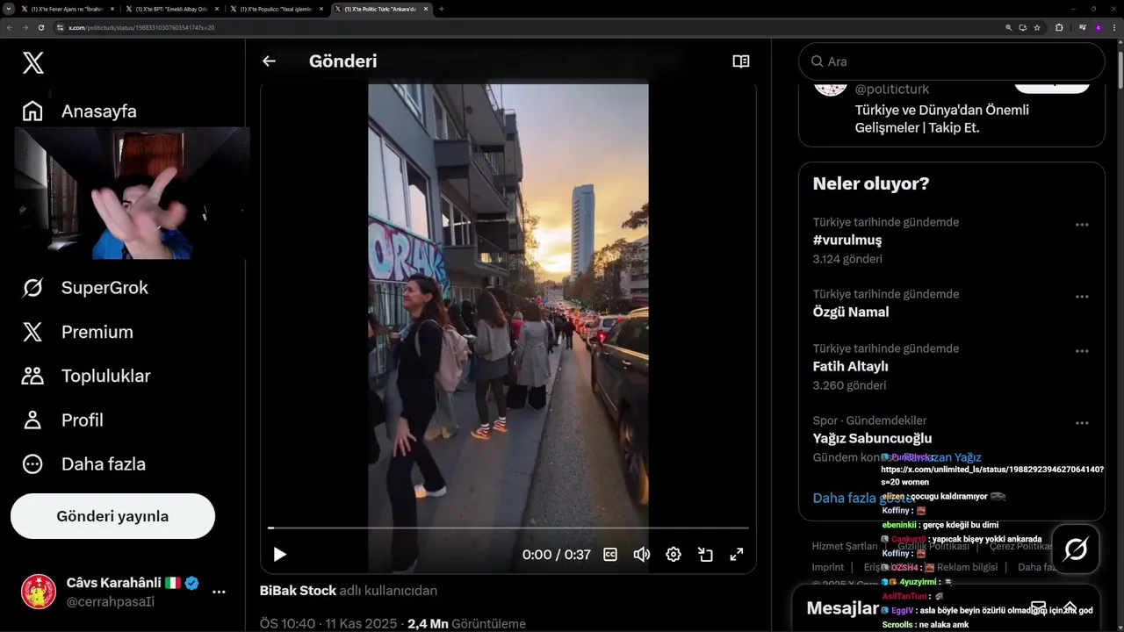The width and height of the screenshot is (1124, 632).
Task: Go to Anasayfa home in the sidebar
Action: tap(79, 111)
